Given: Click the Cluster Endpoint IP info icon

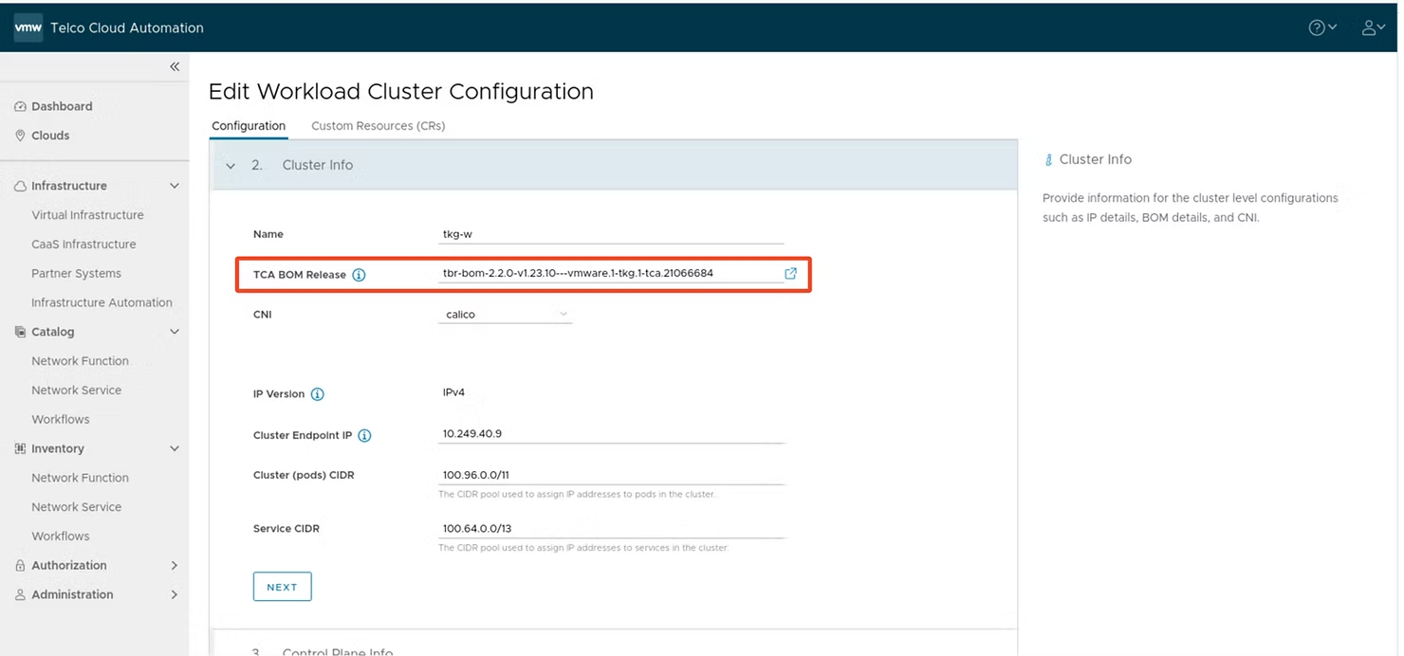Looking at the screenshot, I should tap(364, 434).
